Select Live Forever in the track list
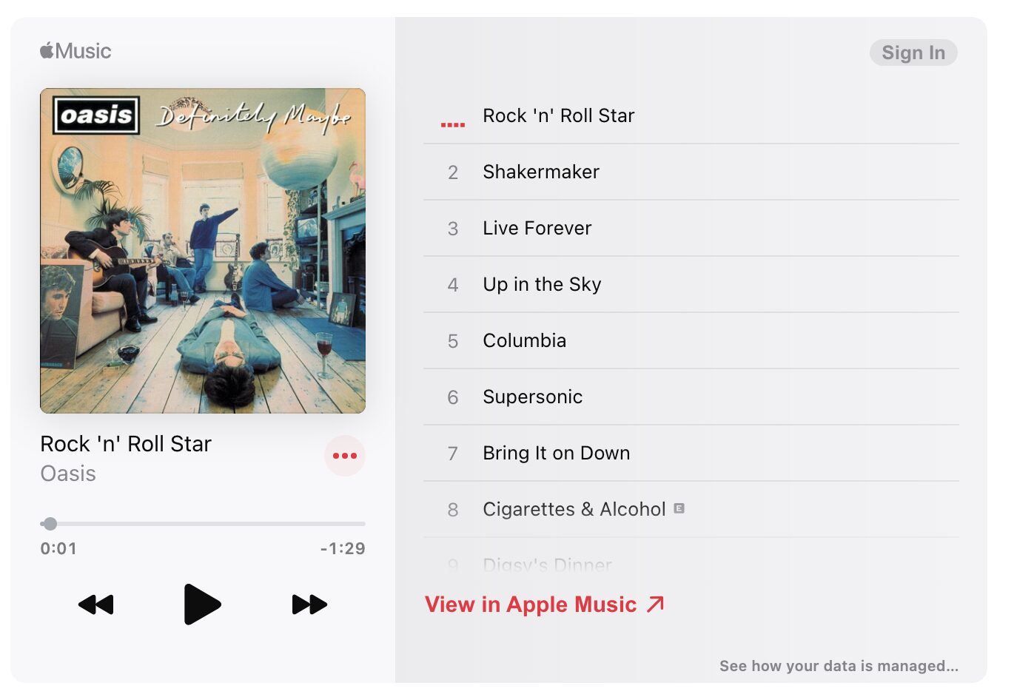The width and height of the screenshot is (1017, 697). pyautogui.click(x=691, y=228)
